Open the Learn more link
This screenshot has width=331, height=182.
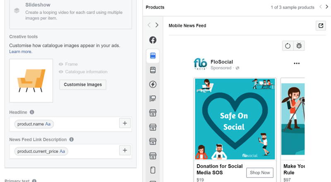click(21, 52)
